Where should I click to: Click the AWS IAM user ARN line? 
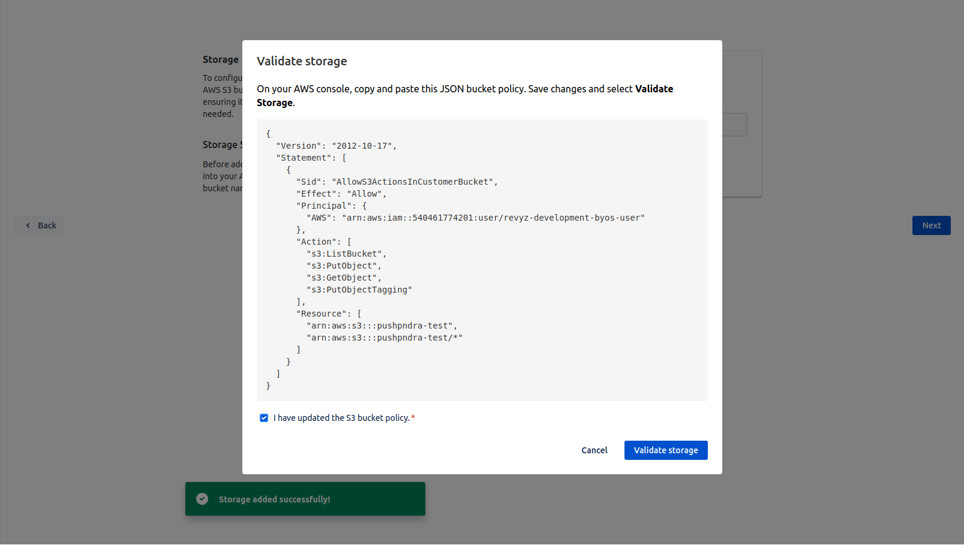(x=475, y=218)
